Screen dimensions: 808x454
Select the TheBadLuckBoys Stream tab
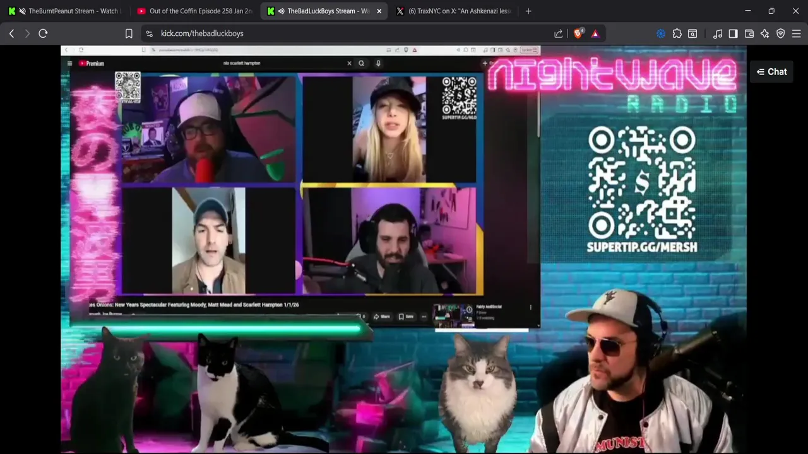[x=325, y=11]
